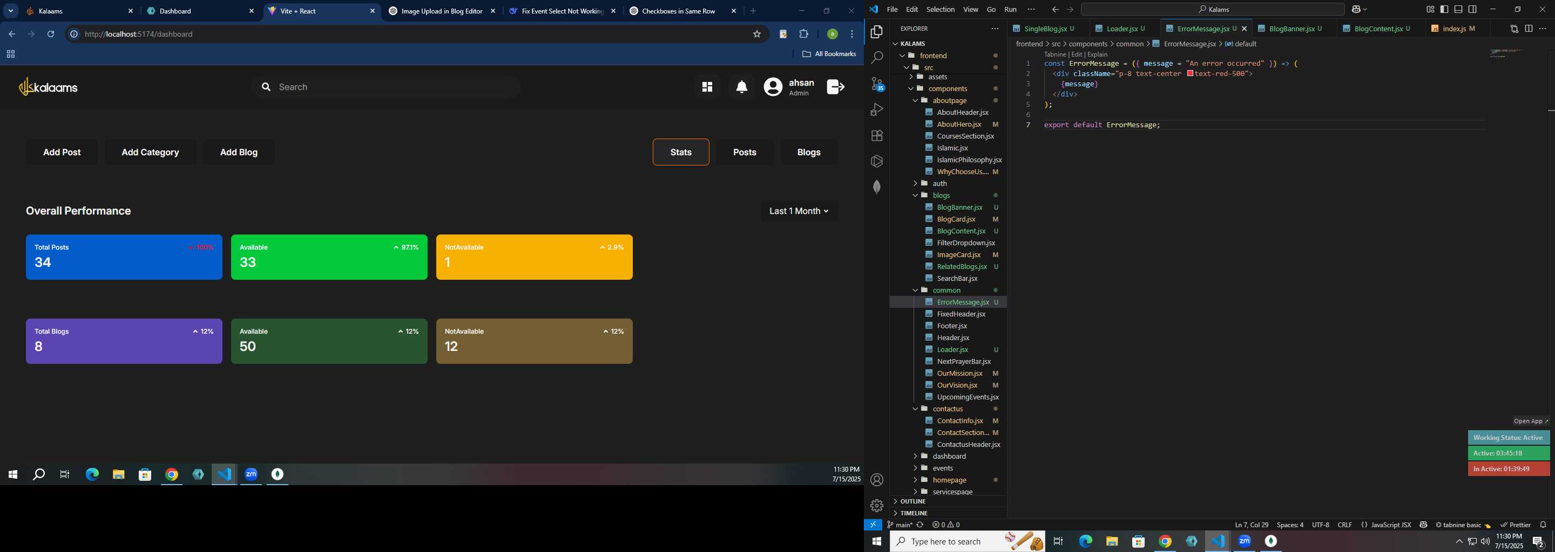The image size is (1555, 552).
Task: Select the Stats view button
Action: [681, 153]
